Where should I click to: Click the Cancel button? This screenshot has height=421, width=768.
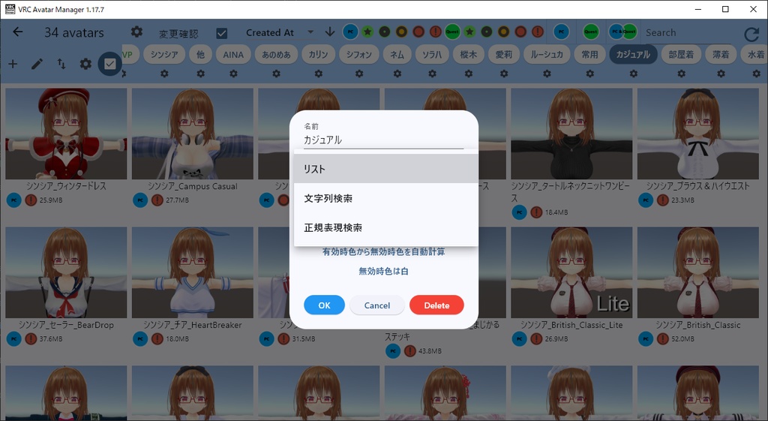[x=377, y=305]
